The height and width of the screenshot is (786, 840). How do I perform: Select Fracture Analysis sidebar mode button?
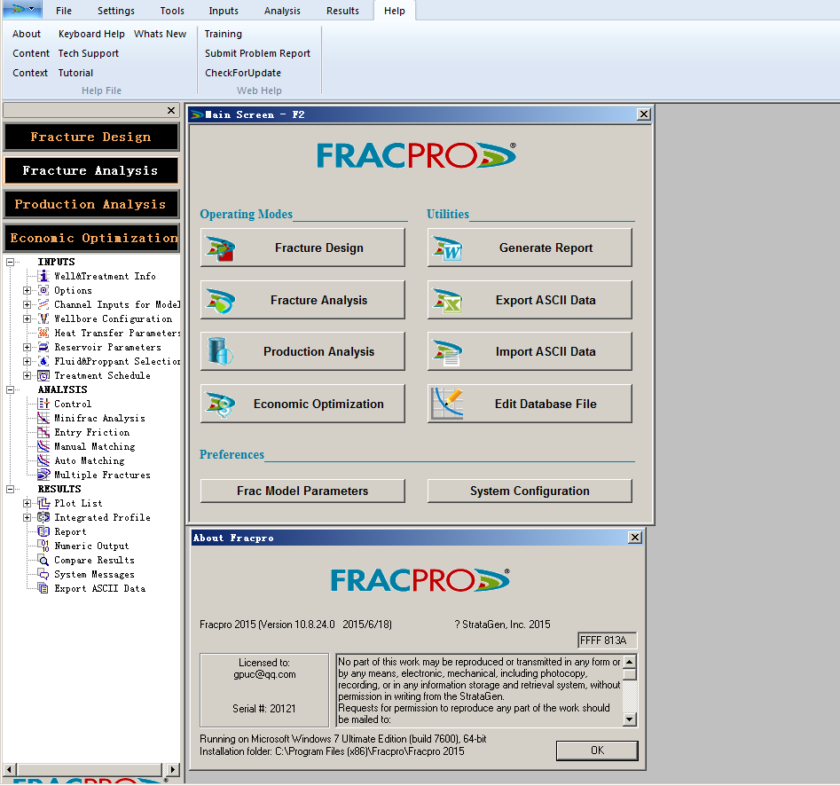click(x=91, y=170)
